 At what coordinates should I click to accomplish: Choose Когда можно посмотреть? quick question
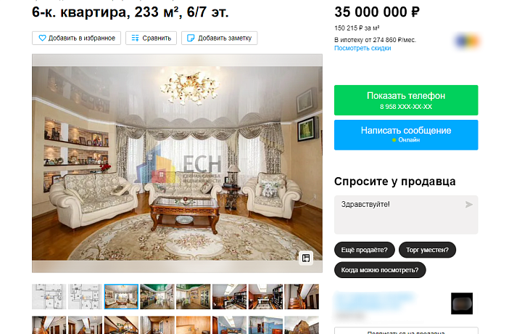tap(380, 269)
